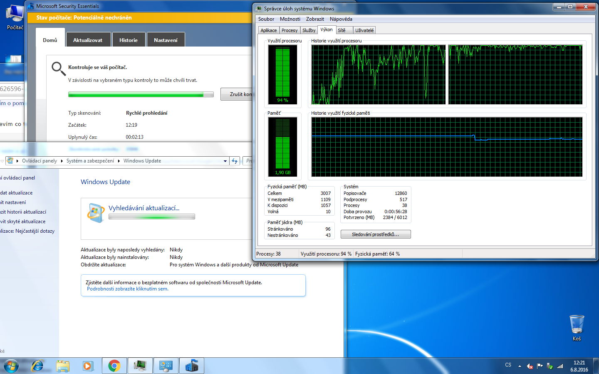Expand the arrow before Ovládací panely breadcrumb
This screenshot has width=599, height=374.
[x=17, y=161]
